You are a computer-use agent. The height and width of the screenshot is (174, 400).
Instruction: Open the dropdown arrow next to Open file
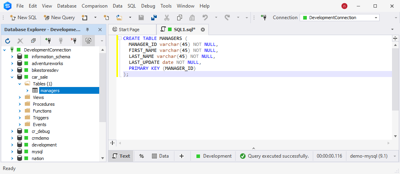pos(130,18)
